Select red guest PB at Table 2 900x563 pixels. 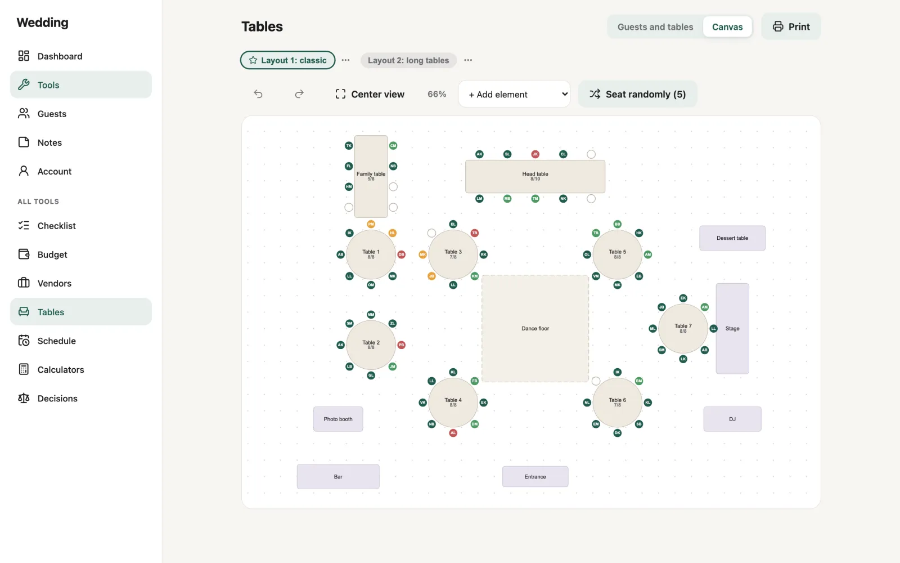402,345
